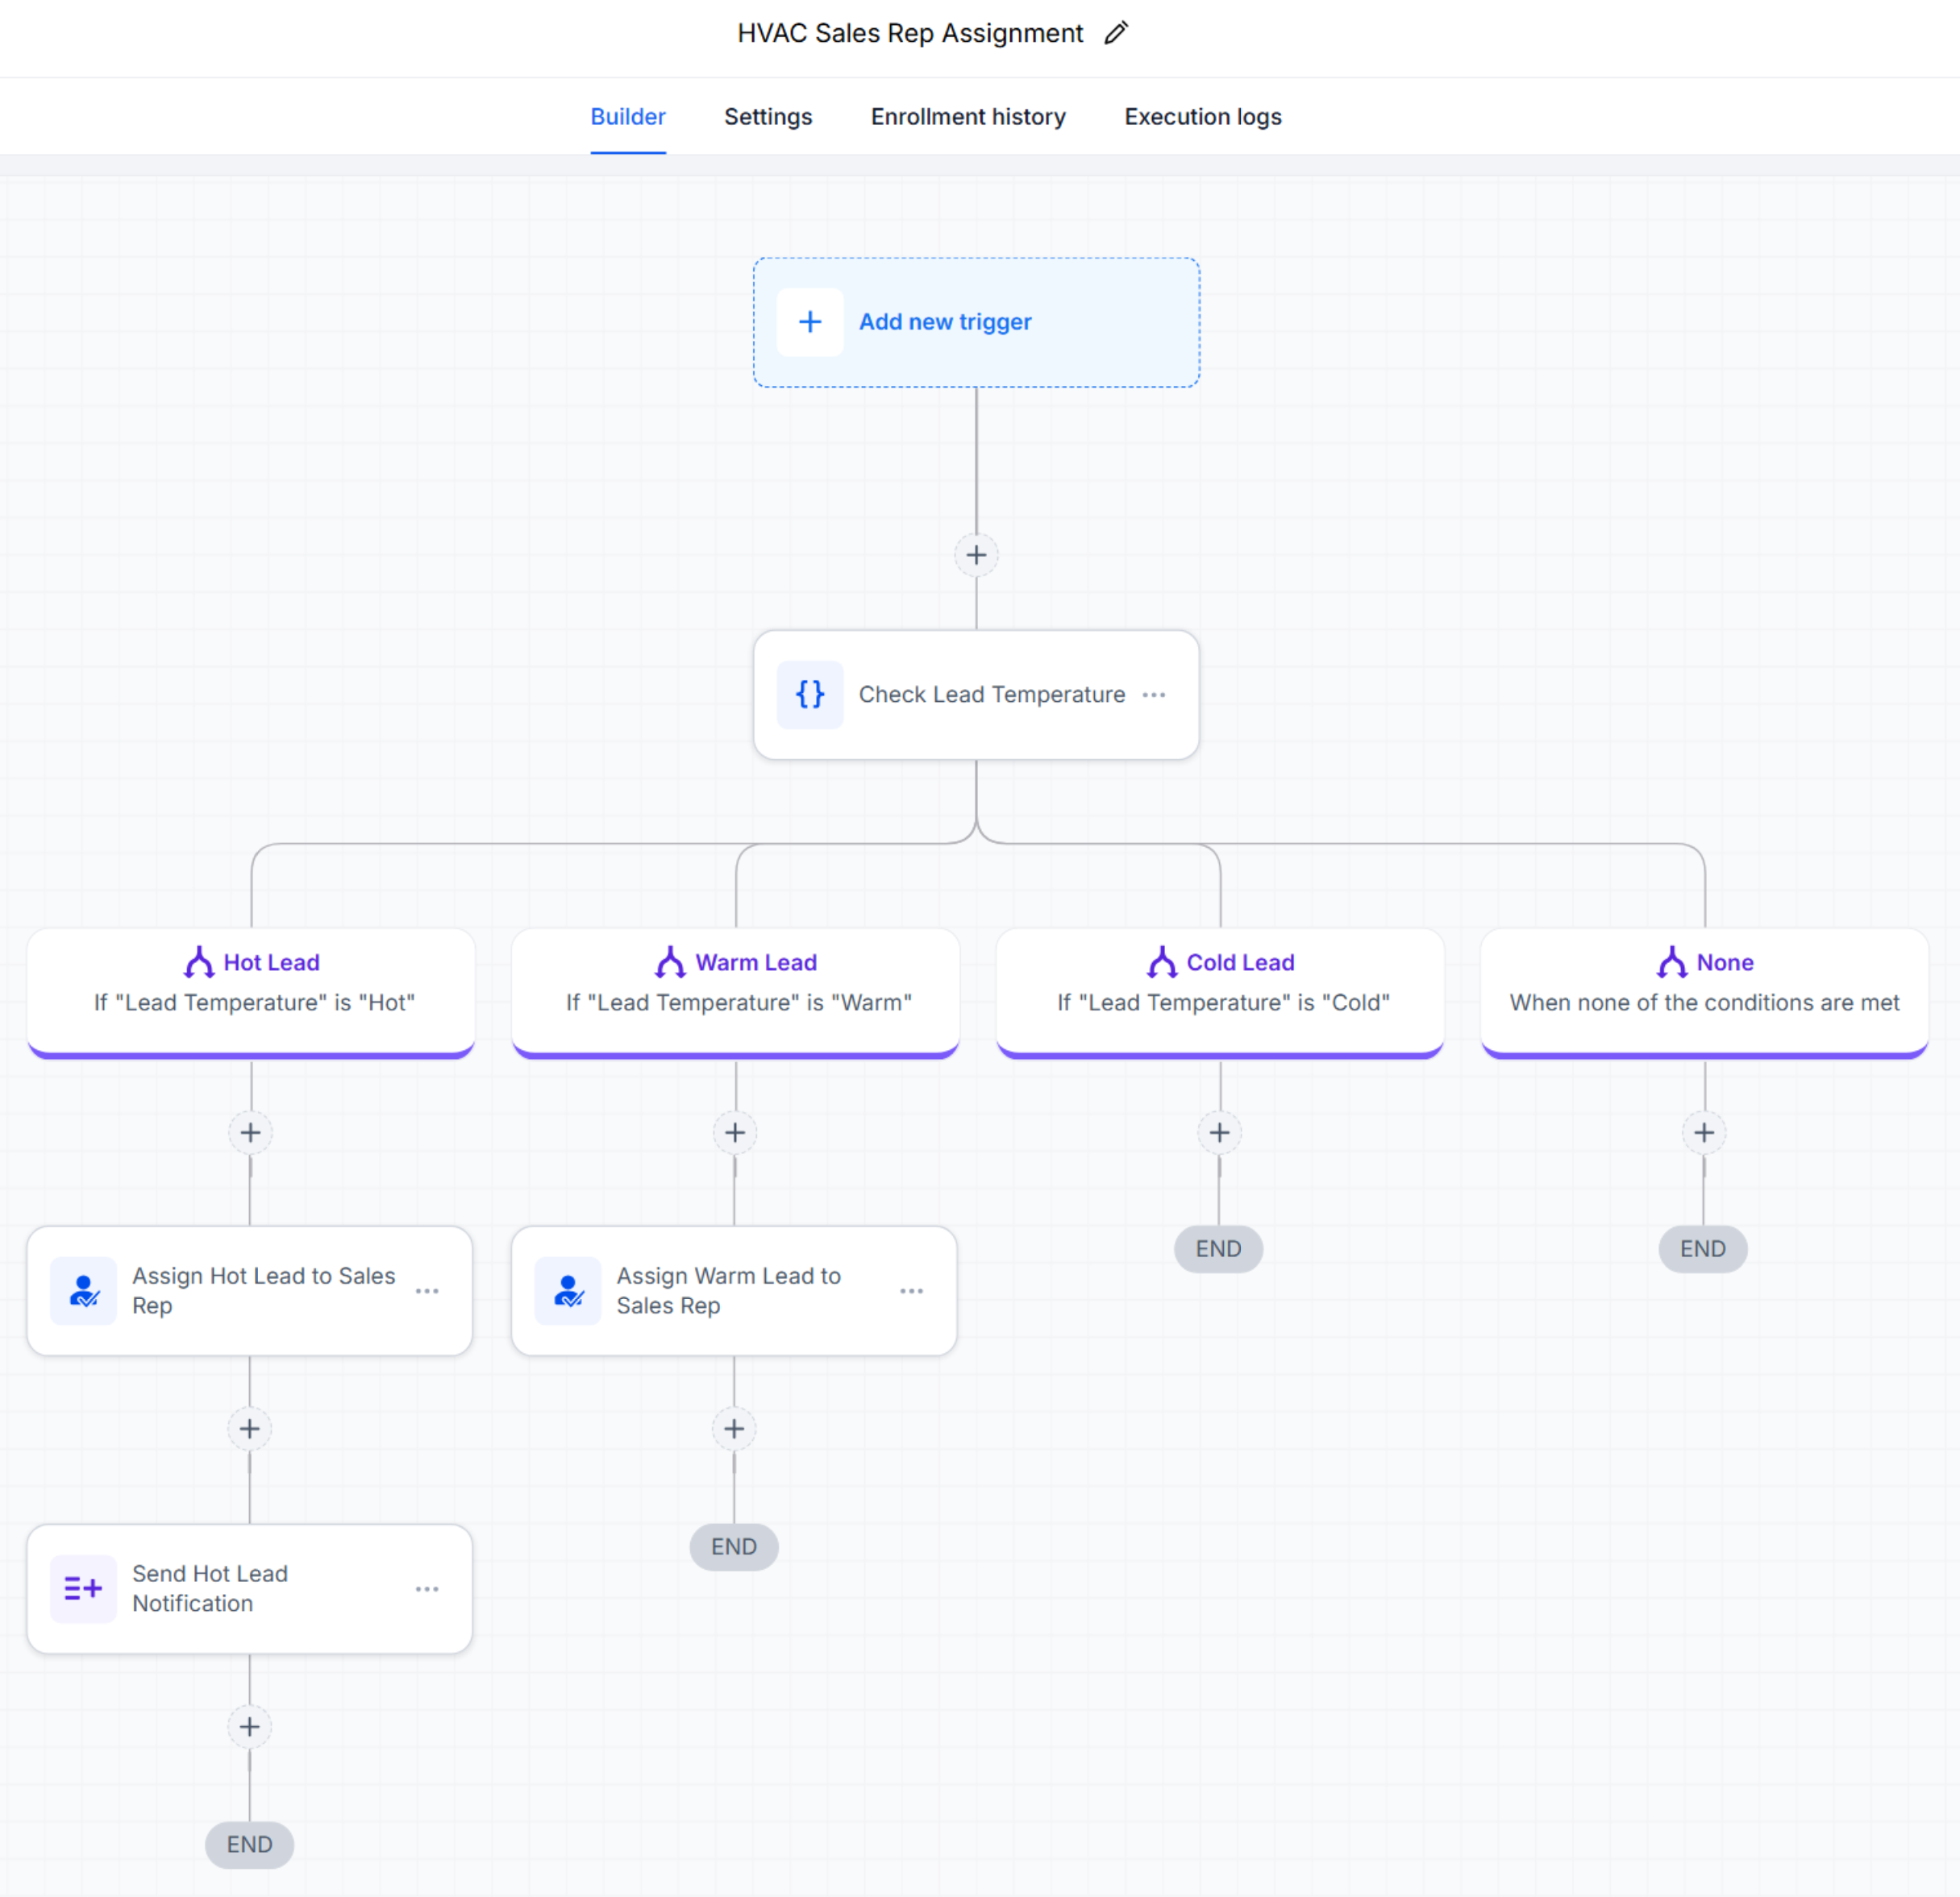Viewport: 1960px width, 1897px height.
Task: Click END marker under Warm Lead branch
Action: (734, 1547)
